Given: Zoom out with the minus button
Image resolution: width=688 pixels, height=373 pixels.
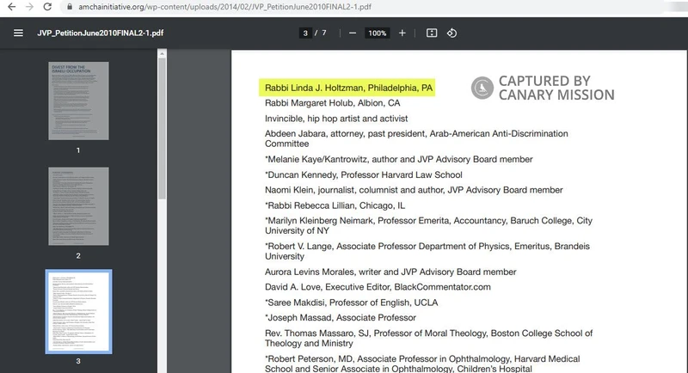Looking at the screenshot, I should click(x=353, y=33).
